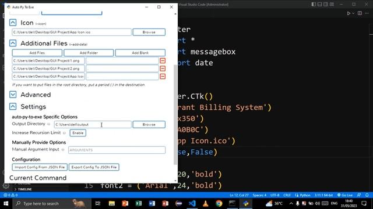Open PowerPoint from taskbar
The height and width of the screenshot is (209, 373).
125,203
